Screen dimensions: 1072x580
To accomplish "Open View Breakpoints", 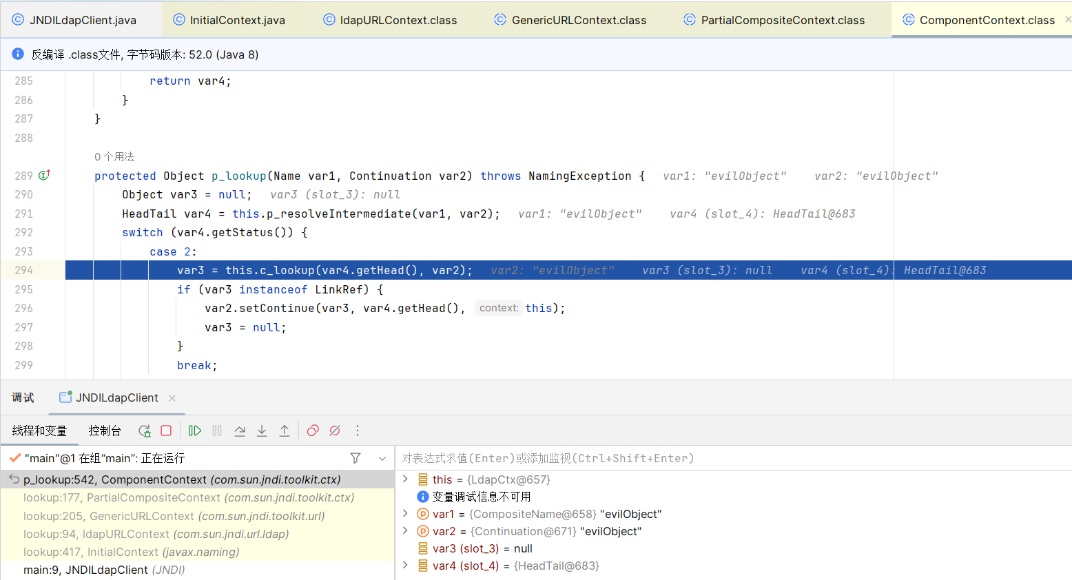I will click(x=313, y=431).
